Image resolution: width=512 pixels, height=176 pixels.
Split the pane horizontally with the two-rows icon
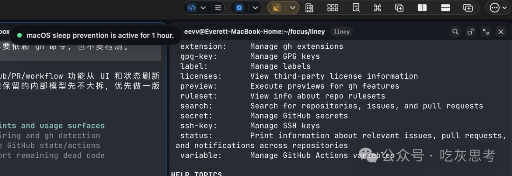point(445,8)
